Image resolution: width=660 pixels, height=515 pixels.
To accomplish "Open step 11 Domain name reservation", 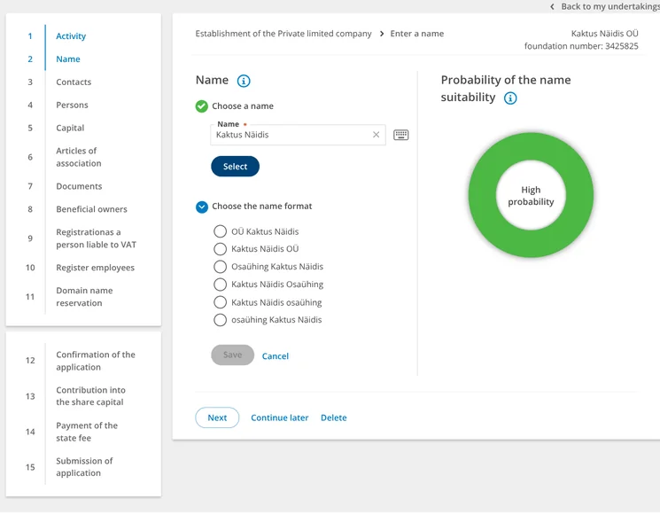I will [84, 297].
